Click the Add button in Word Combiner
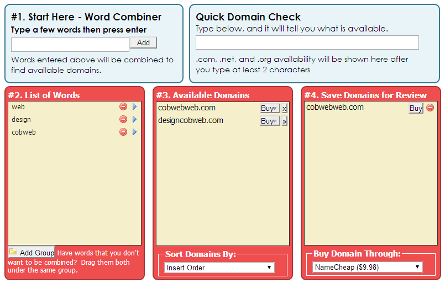Screen dimensions: 445x283 click(143, 42)
